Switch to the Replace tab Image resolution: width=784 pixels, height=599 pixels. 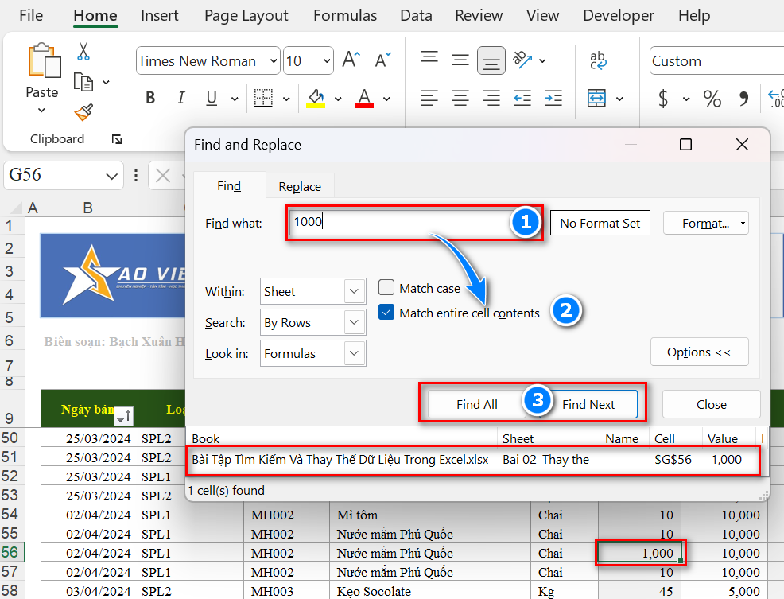click(300, 186)
